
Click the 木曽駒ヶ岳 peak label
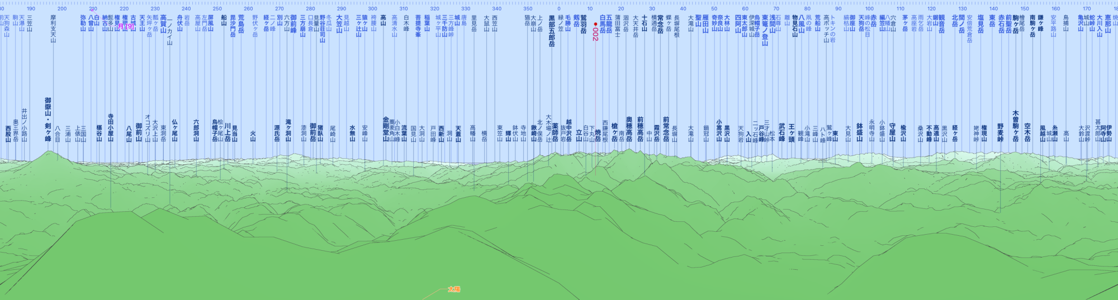pos(1016,126)
